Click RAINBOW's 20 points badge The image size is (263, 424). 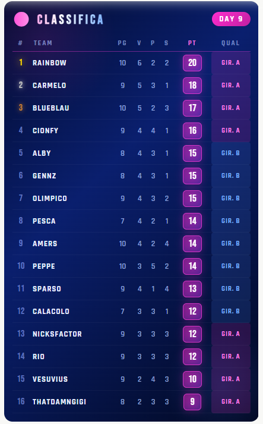[x=192, y=63]
